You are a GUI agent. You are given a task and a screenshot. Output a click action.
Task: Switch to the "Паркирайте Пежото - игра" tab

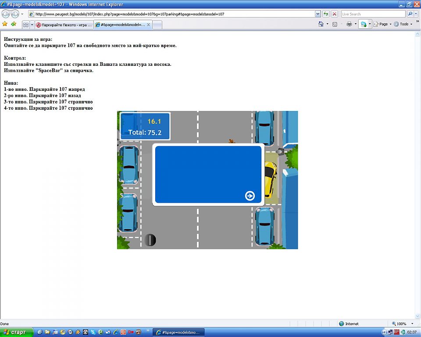pyautogui.click(x=64, y=25)
